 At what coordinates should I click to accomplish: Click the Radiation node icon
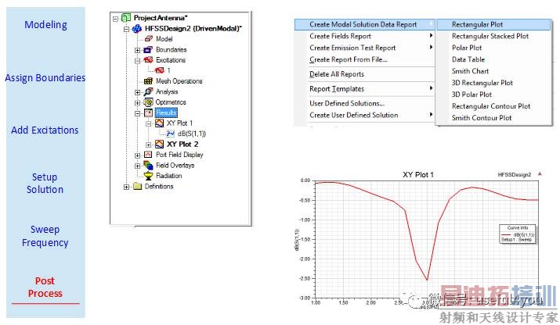pyautogui.click(x=148, y=176)
